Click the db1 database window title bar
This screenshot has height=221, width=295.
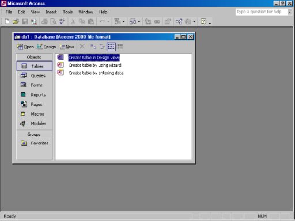tap(104, 37)
